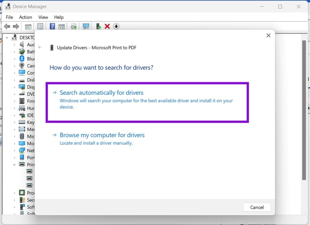
Task: Open the Help menu
Action: coord(59,17)
